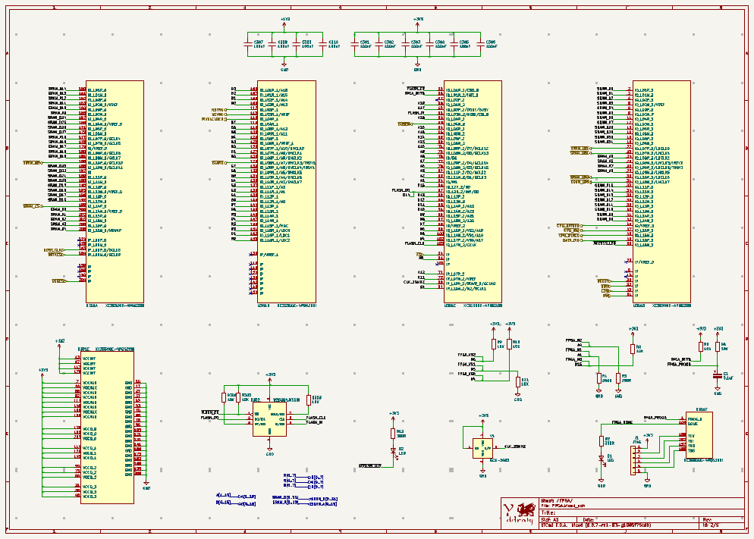Click the 'Title:' field in title block

pyautogui.click(x=548, y=512)
